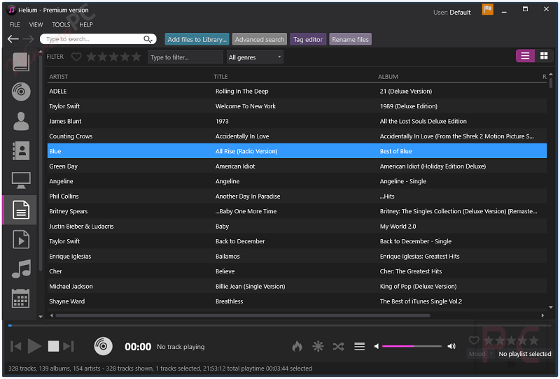Open the VIEW menu
The width and height of the screenshot is (560, 379).
point(36,24)
